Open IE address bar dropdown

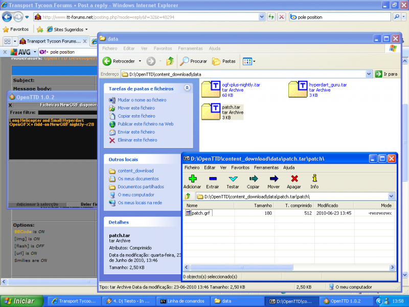[x=262, y=17]
